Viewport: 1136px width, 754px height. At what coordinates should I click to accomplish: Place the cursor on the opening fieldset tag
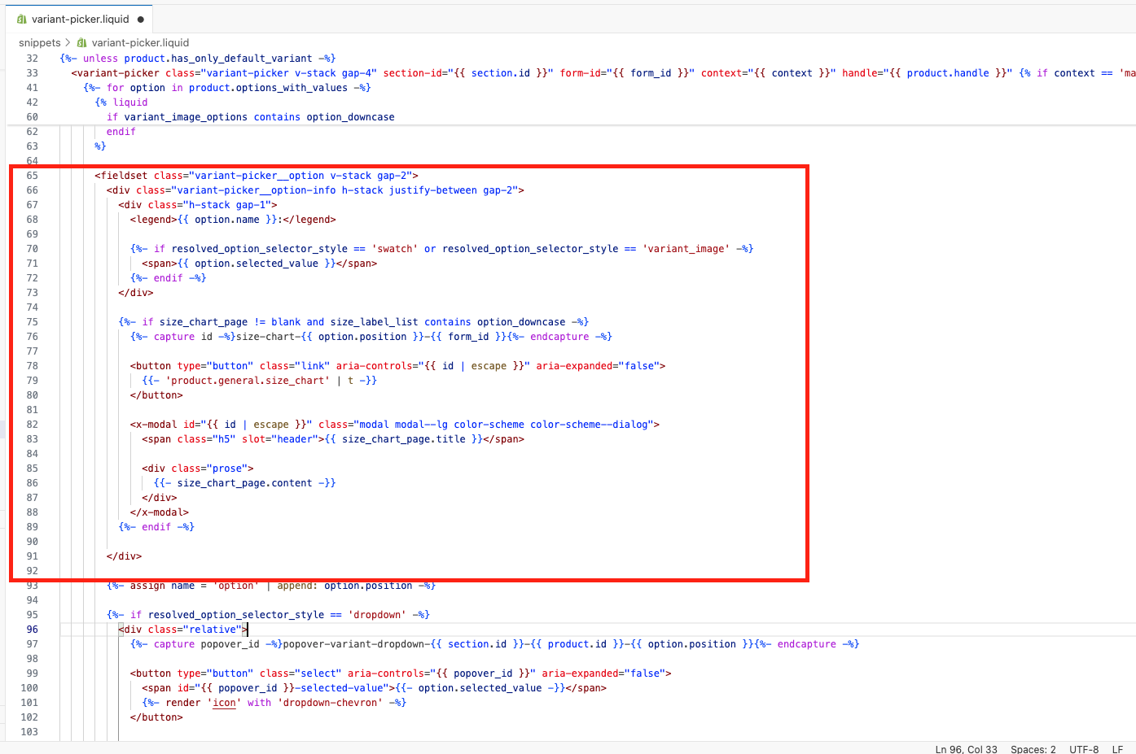tap(122, 176)
